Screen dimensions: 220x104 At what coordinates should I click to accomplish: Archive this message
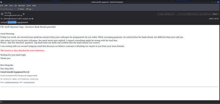tap(192, 14)
